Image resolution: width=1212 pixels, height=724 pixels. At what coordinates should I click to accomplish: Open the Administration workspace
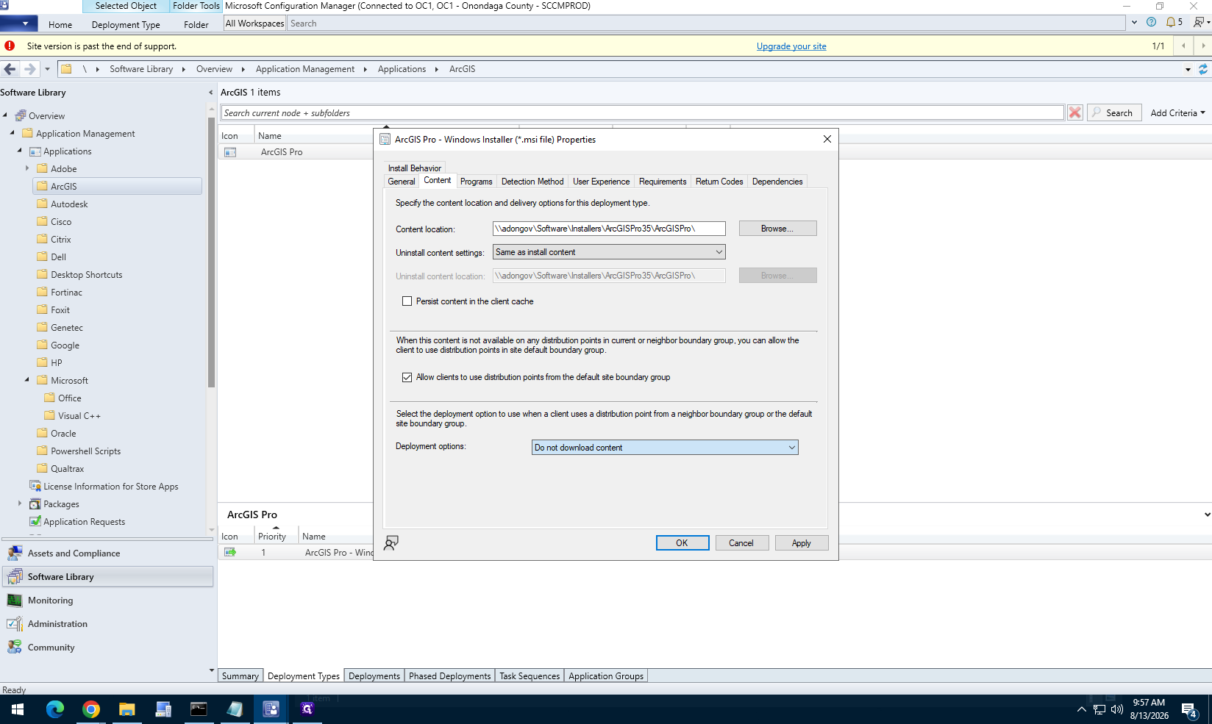click(x=108, y=624)
